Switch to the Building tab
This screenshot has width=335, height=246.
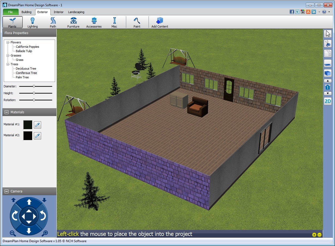[26, 12]
